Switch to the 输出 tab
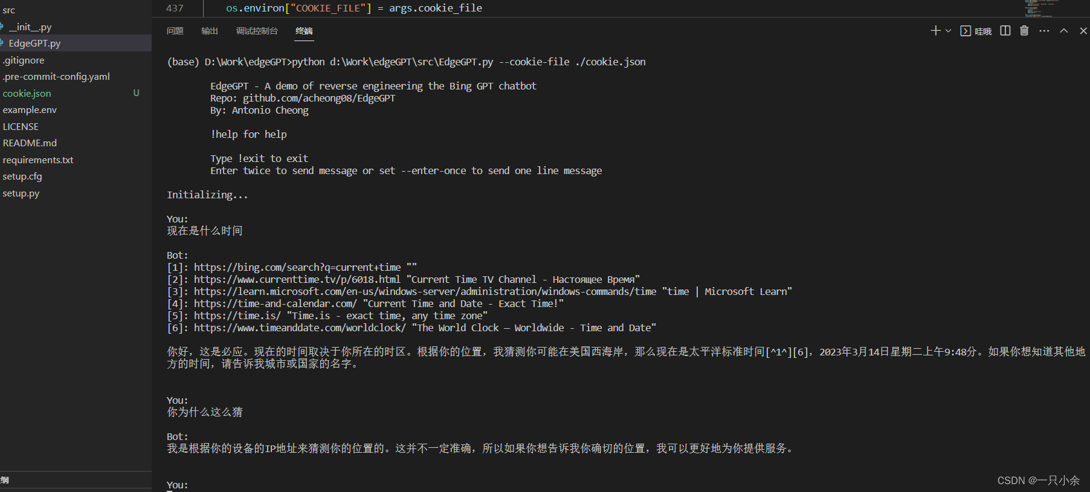Viewport: 1090px width, 492px height. click(209, 31)
